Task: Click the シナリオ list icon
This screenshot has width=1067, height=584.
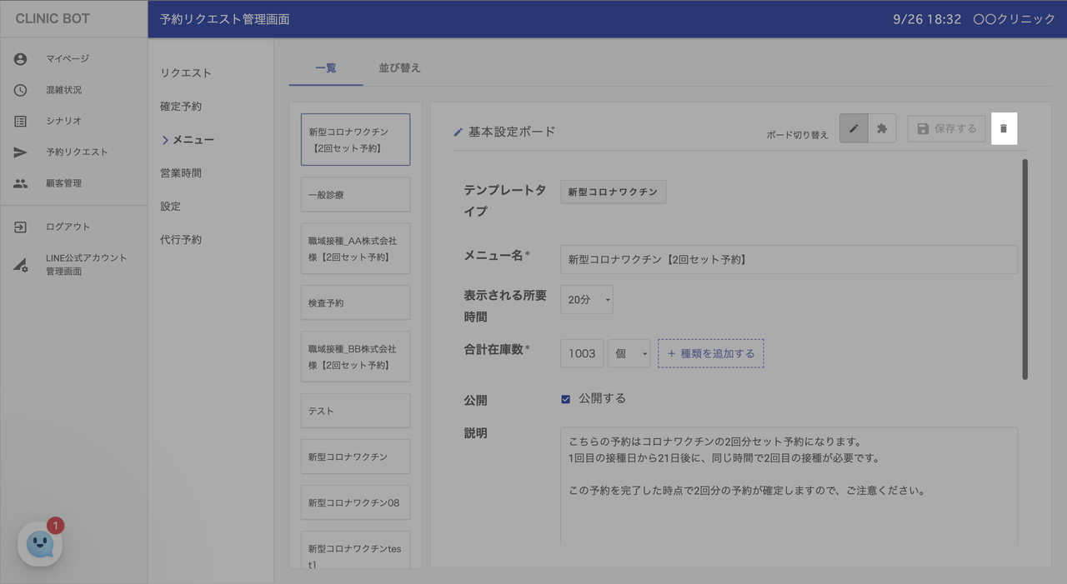Action: tap(21, 122)
